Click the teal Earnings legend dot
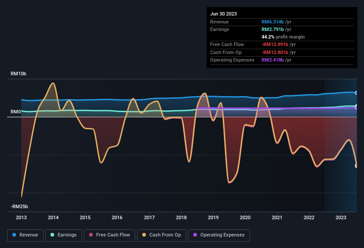This screenshot has width=364, height=248. [x=53, y=235]
